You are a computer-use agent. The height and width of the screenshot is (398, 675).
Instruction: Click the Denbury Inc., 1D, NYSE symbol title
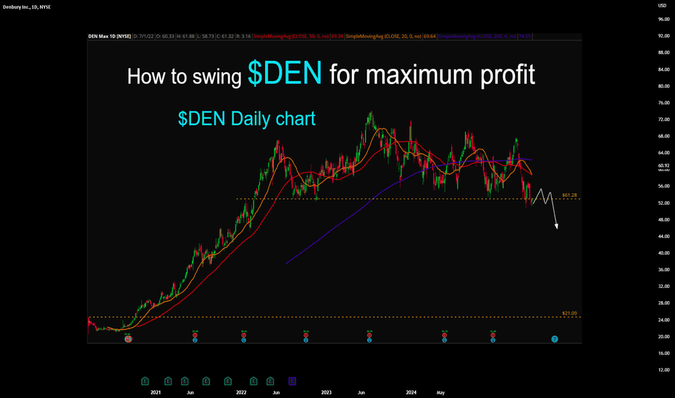pyautogui.click(x=27, y=7)
